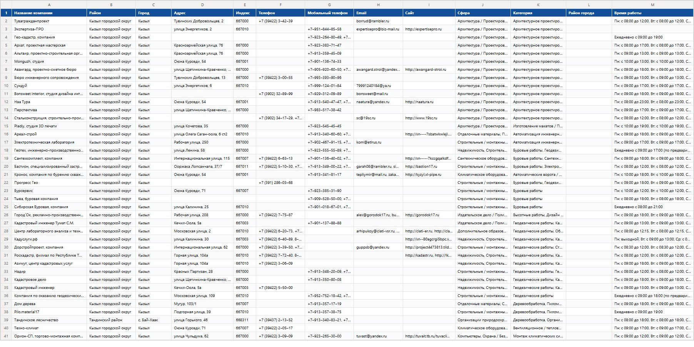Select the 'Мобильный телефон' header cell
This screenshot has width=694, height=347.
click(x=329, y=13)
